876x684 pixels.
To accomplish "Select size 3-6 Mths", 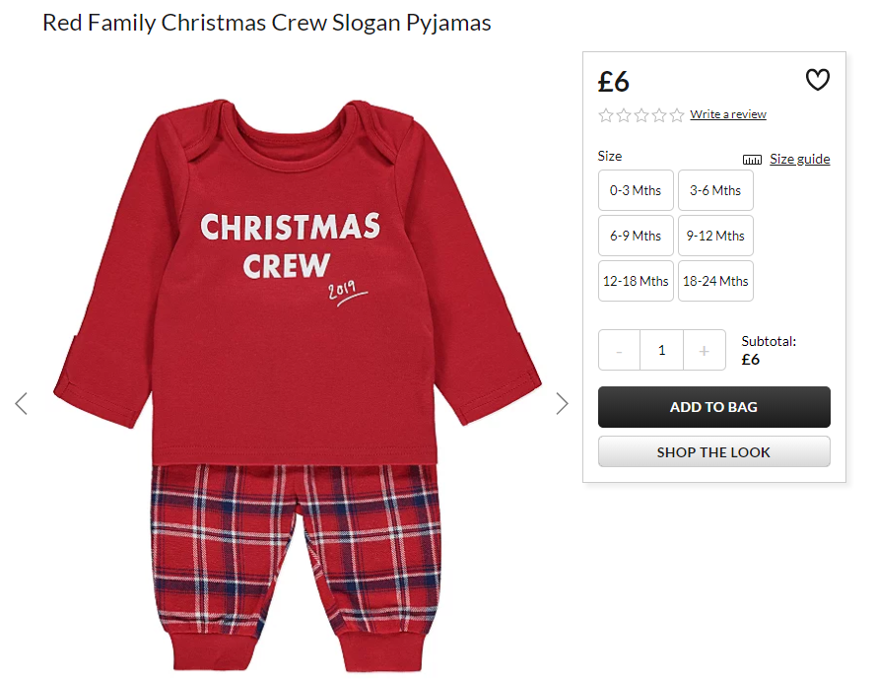I will coord(715,190).
